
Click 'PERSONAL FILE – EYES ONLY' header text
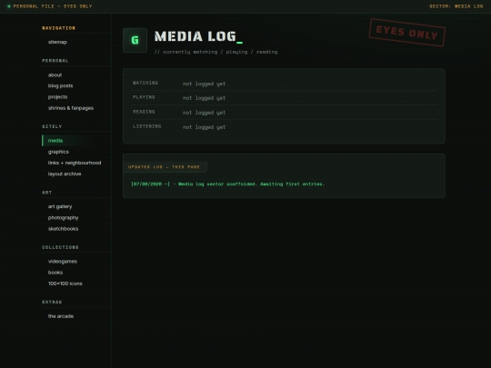(x=53, y=6)
